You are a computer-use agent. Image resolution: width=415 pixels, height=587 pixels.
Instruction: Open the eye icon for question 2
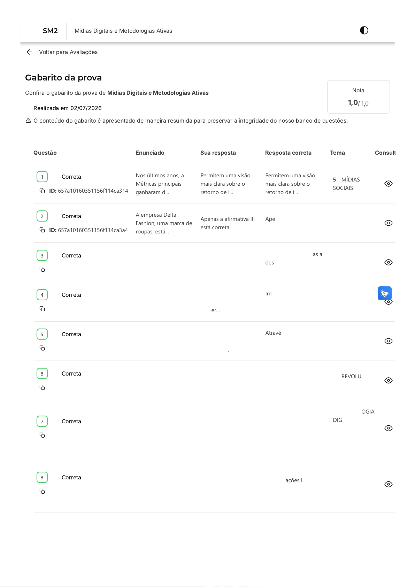[389, 223]
